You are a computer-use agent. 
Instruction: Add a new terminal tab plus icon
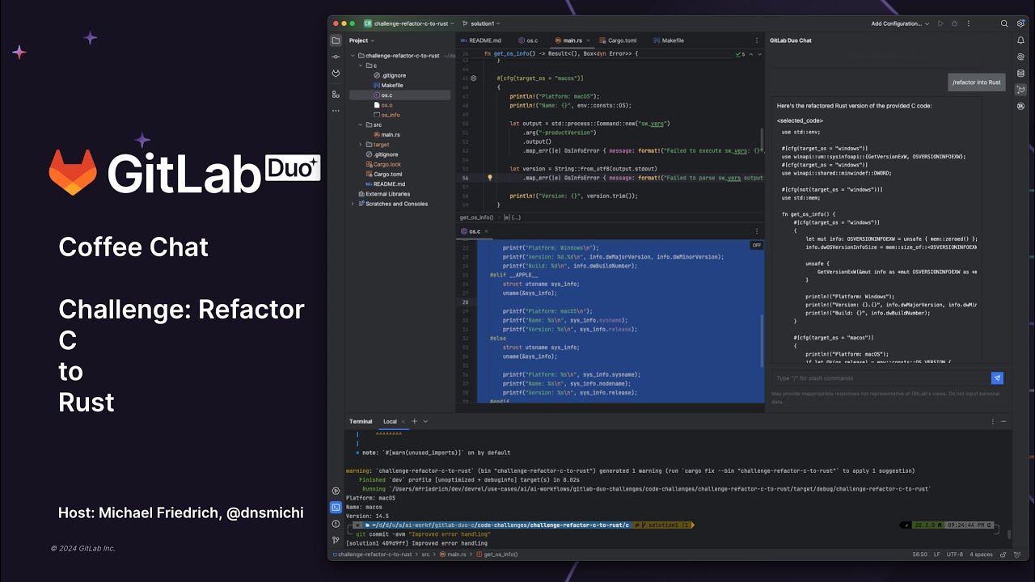pyautogui.click(x=414, y=421)
